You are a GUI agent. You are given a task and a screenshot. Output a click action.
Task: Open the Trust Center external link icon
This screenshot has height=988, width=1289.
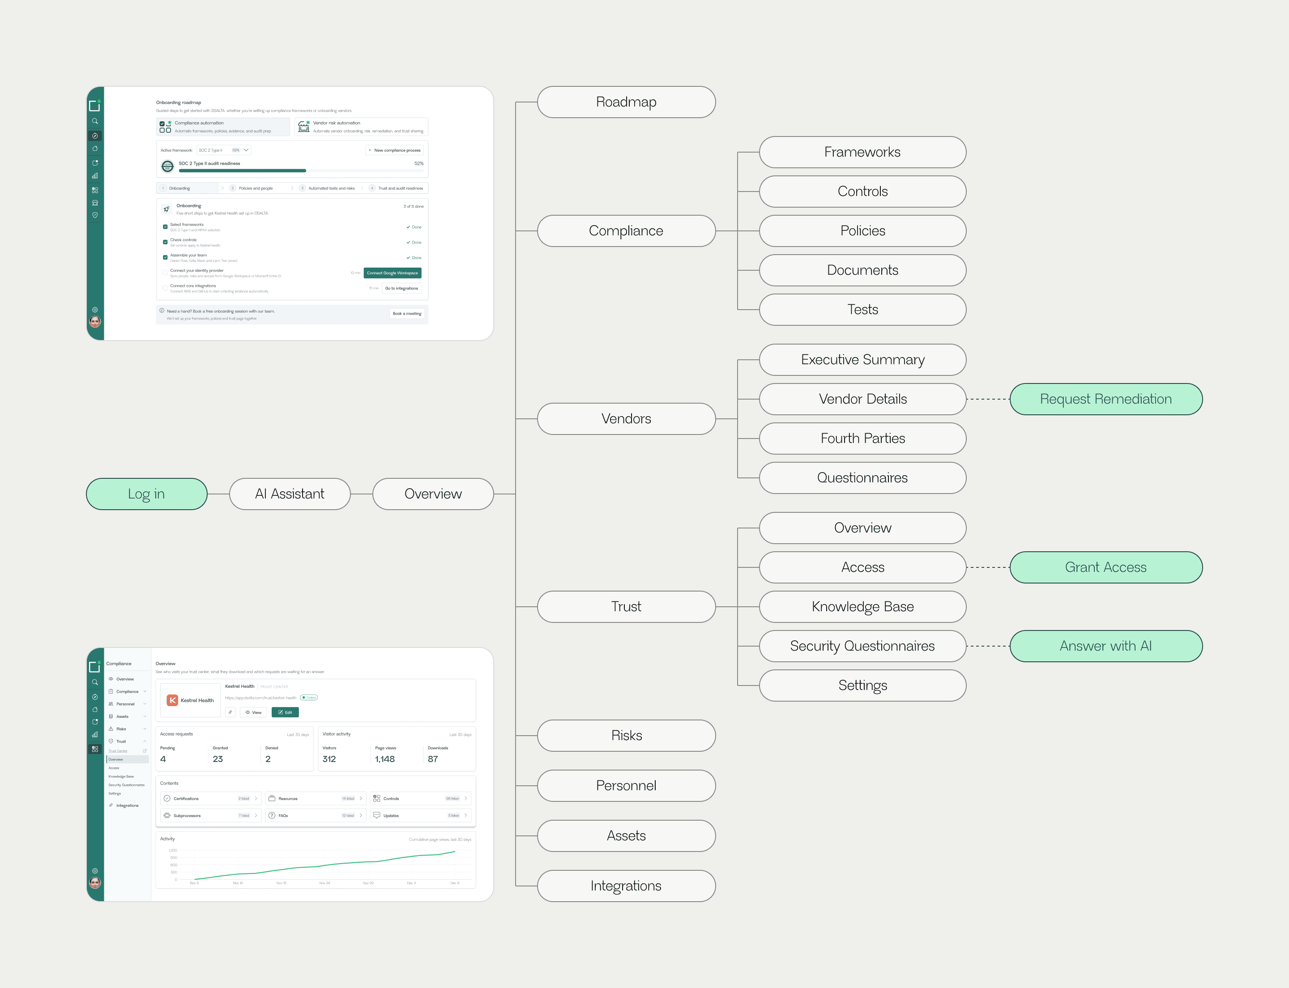pyautogui.click(x=145, y=751)
